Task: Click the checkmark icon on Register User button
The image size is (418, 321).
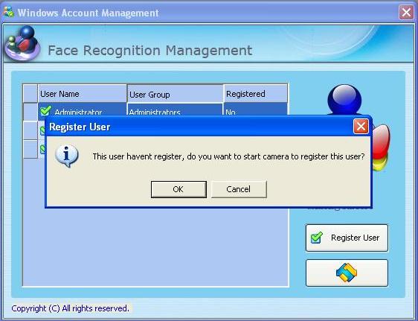Action: (x=317, y=238)
